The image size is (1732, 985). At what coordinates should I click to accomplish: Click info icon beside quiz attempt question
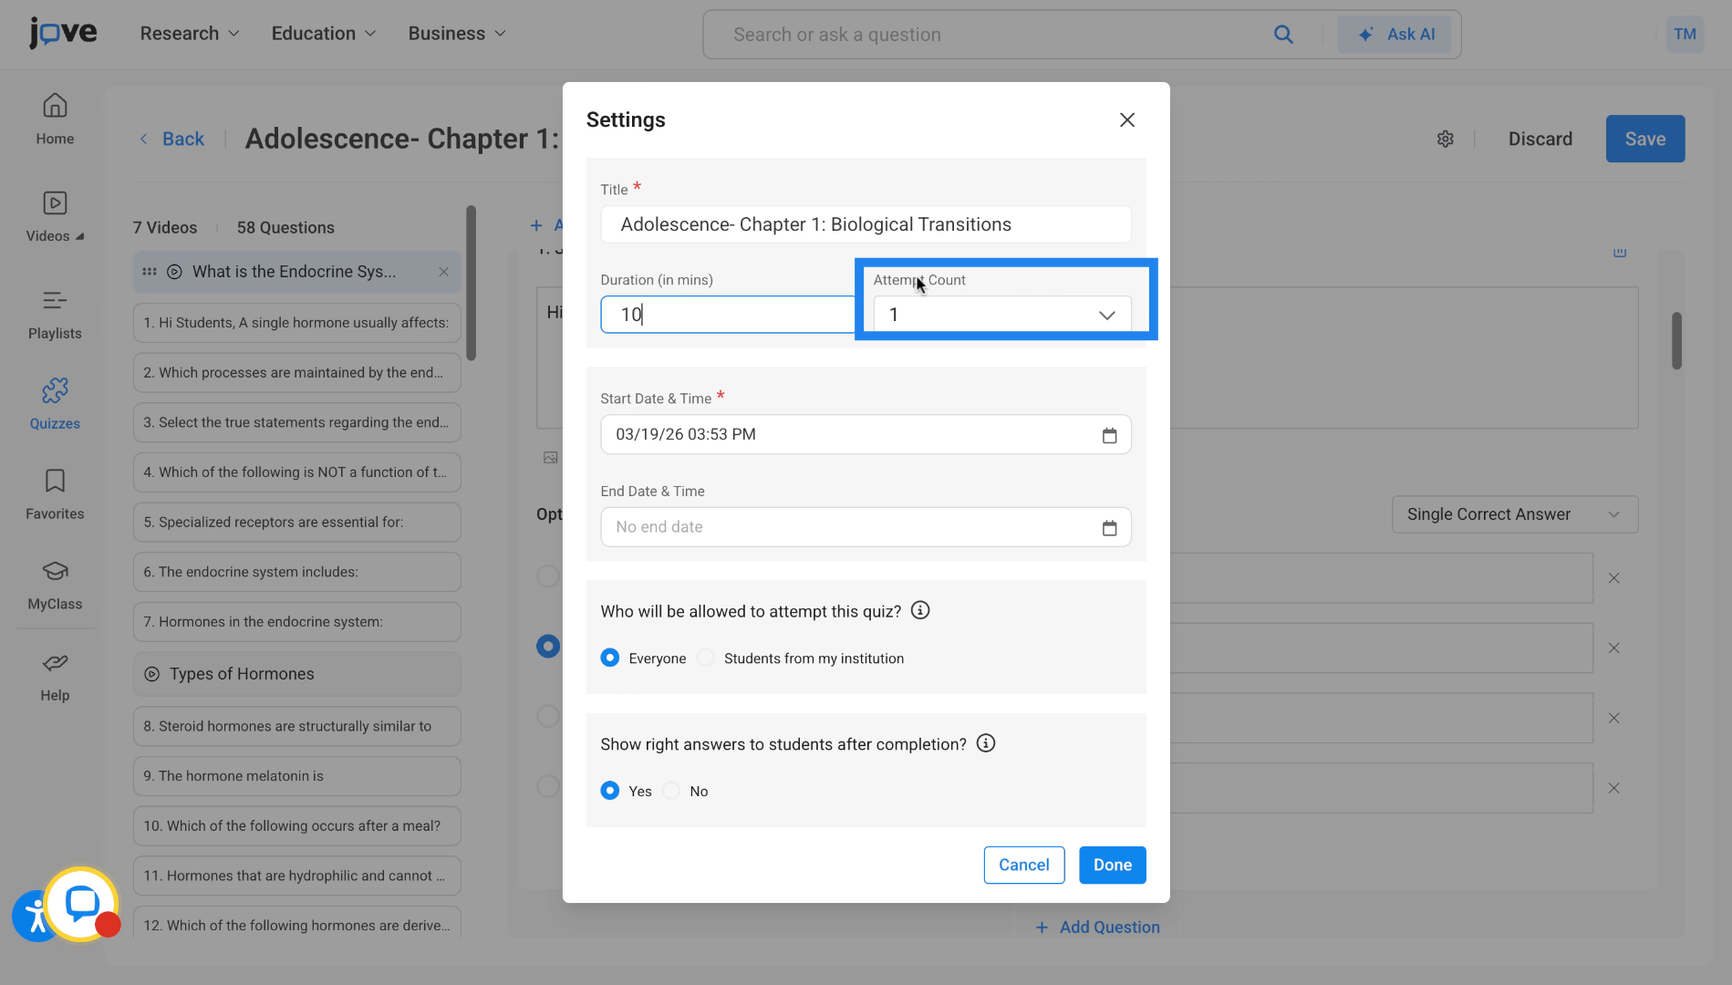(920, 611)
